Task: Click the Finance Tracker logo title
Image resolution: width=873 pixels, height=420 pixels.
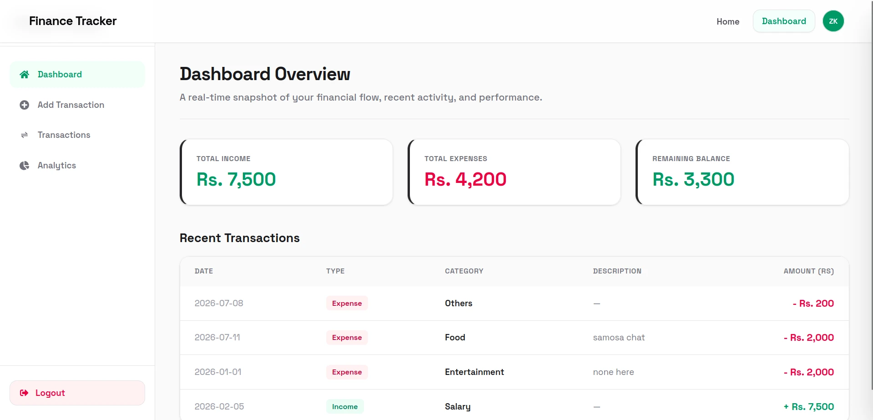Action: 73,21
